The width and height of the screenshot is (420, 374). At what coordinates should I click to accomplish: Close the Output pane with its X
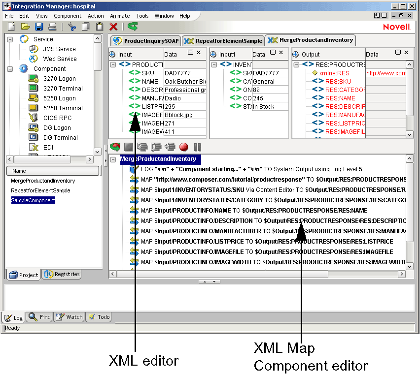click(406, 52)
